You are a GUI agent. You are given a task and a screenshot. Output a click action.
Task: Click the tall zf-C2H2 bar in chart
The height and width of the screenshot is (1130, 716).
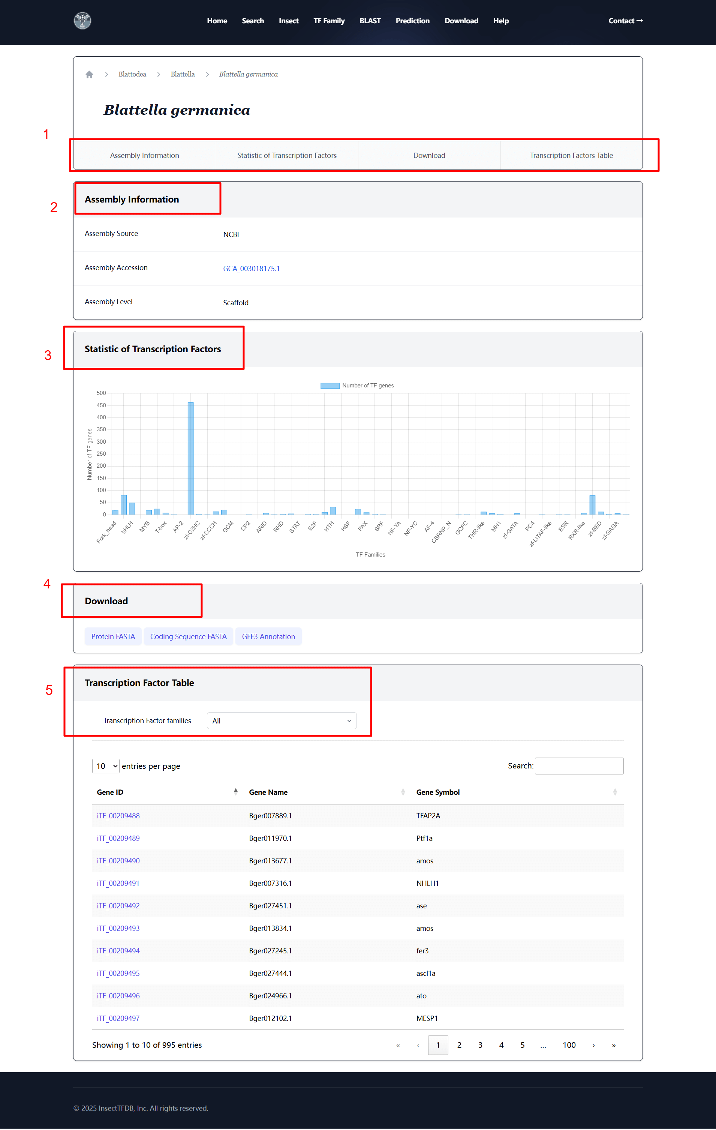190,458
